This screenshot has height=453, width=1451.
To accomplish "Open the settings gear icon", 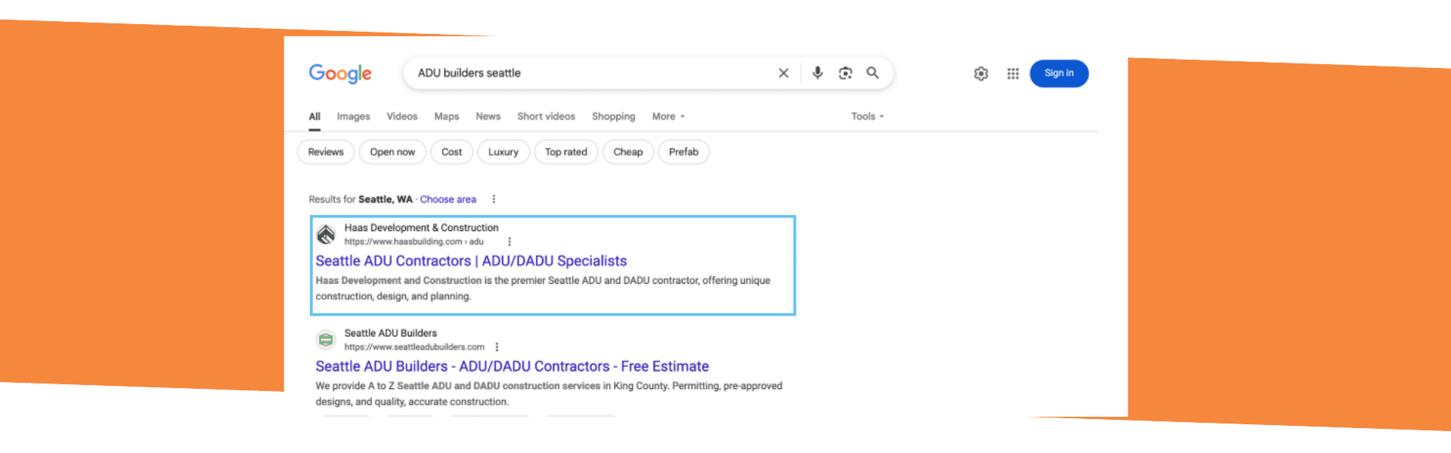I will click(981, 73).
